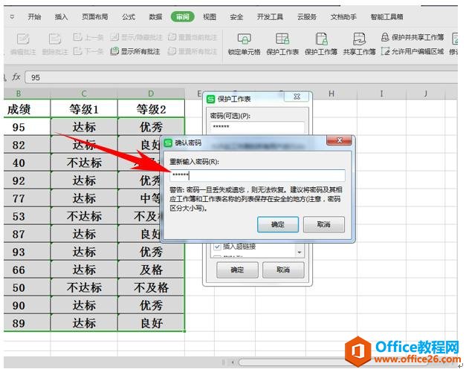Click the 等级1 header cell
The width and height of the screenshot is (466, 372).
(x=84, y=109)
